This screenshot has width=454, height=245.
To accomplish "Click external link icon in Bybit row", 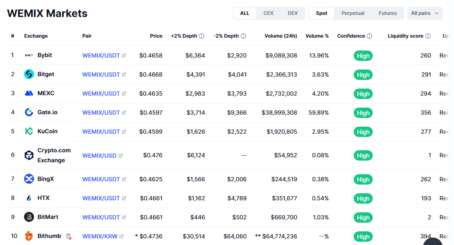I will (x=124, y=55).
